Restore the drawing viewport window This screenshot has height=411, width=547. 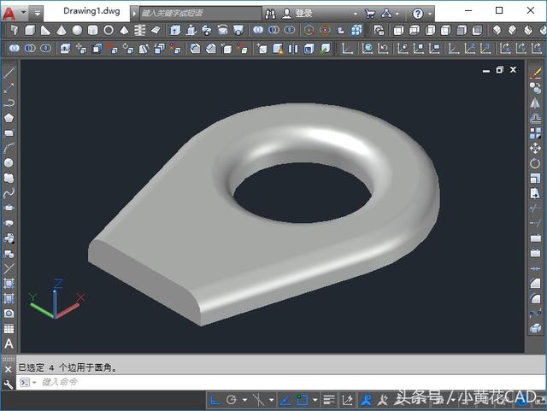point(498,69)
